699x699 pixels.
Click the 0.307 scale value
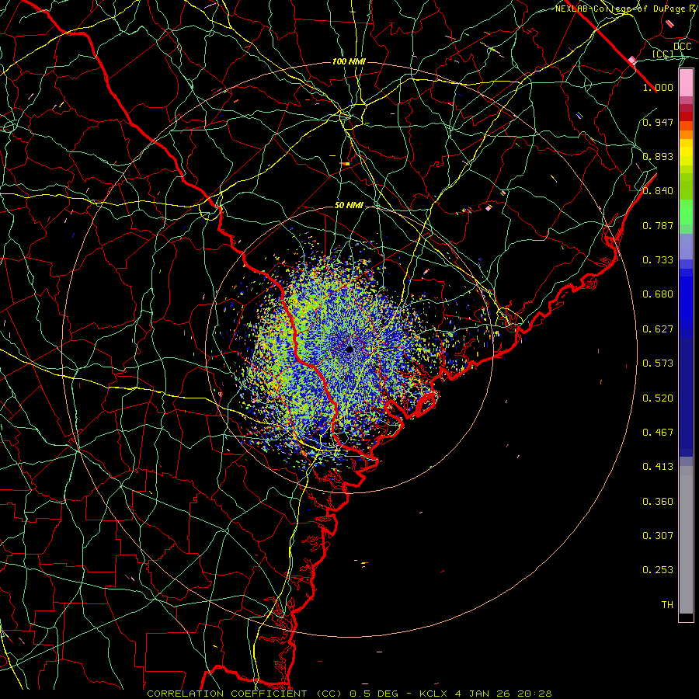(x=658, y=536)
